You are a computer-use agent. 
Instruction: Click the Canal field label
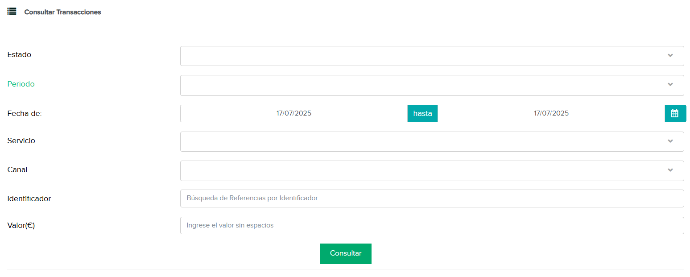[17, 170]
